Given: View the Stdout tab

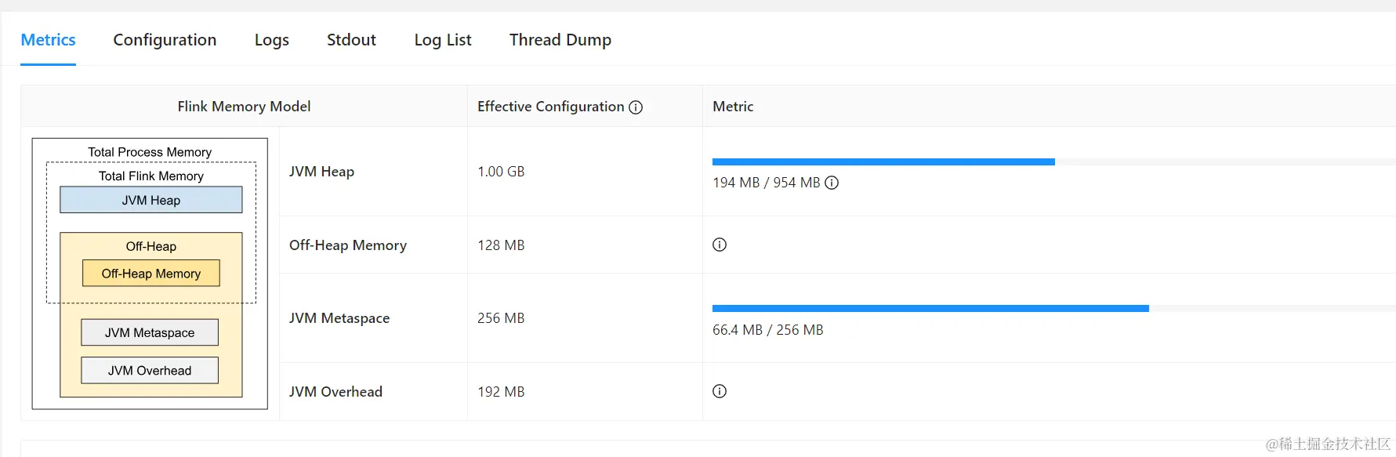Looking at the screenshot, I should (351, 40).
